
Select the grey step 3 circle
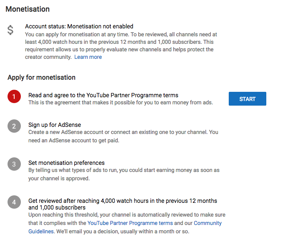click(x=14, y=164)
